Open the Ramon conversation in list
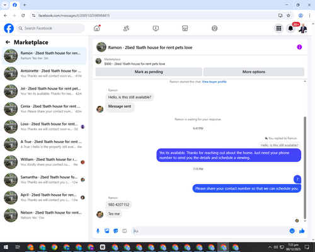The image size is (315, 252). click(44, 55)
